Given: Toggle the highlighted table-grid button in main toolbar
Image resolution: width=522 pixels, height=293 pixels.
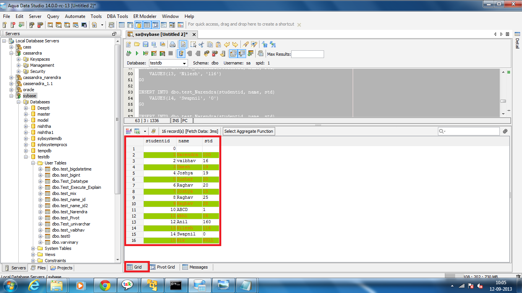Looking at the screenshot, I should pyautogui.click(x=147, y=25).
